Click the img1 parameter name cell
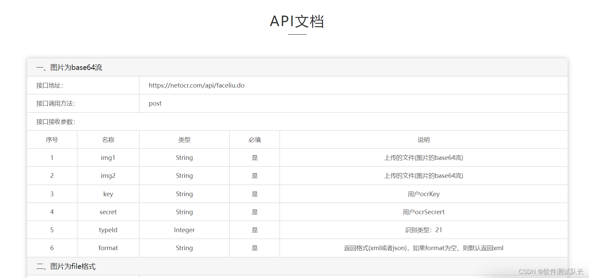Screen dimensions: 589x278 108,157
